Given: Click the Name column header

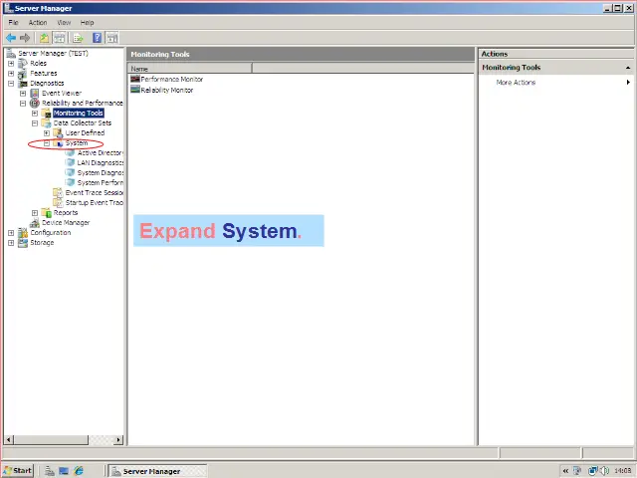Looking at the screenshot, I should pyautogui.click(x=190, y=69).
